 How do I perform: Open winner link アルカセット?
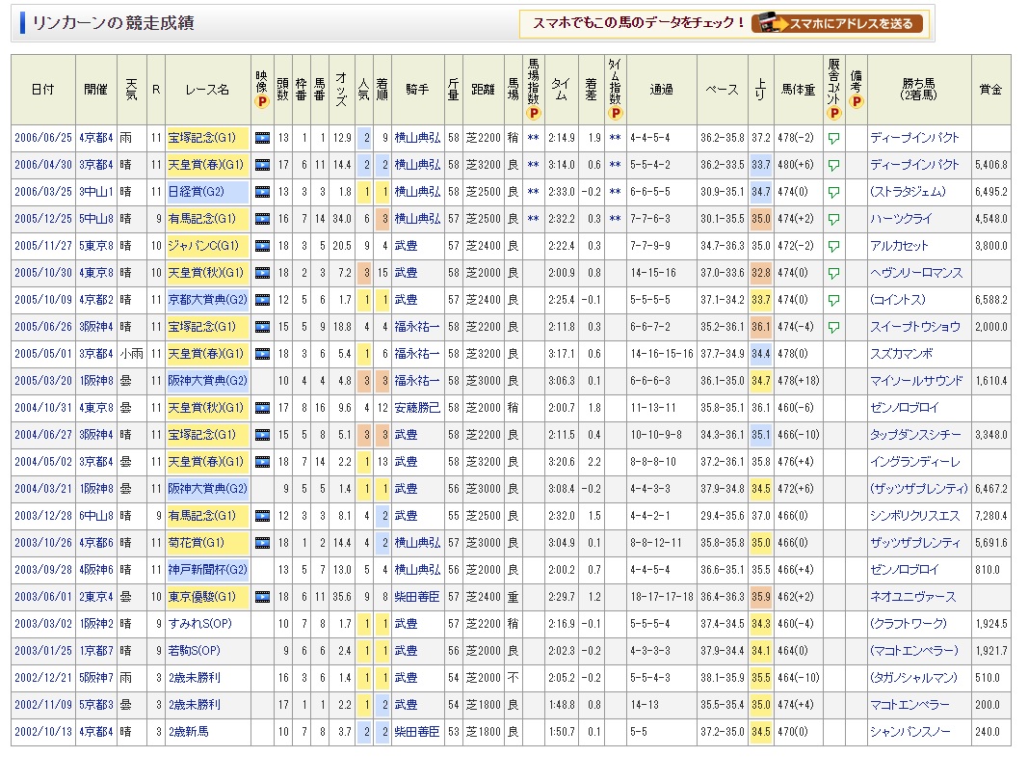tap(899, 246)
